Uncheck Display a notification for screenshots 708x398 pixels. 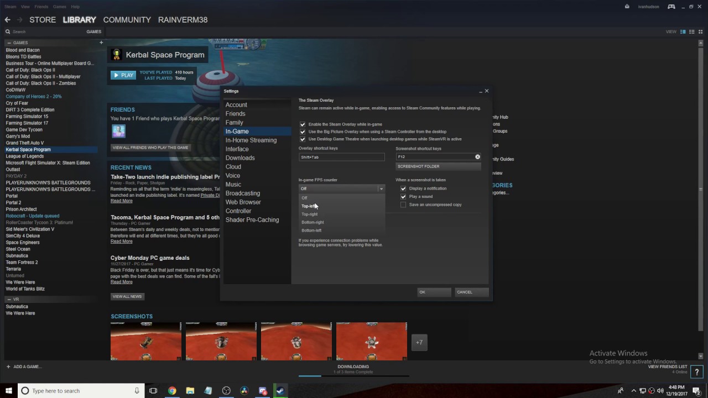[403, 188]
